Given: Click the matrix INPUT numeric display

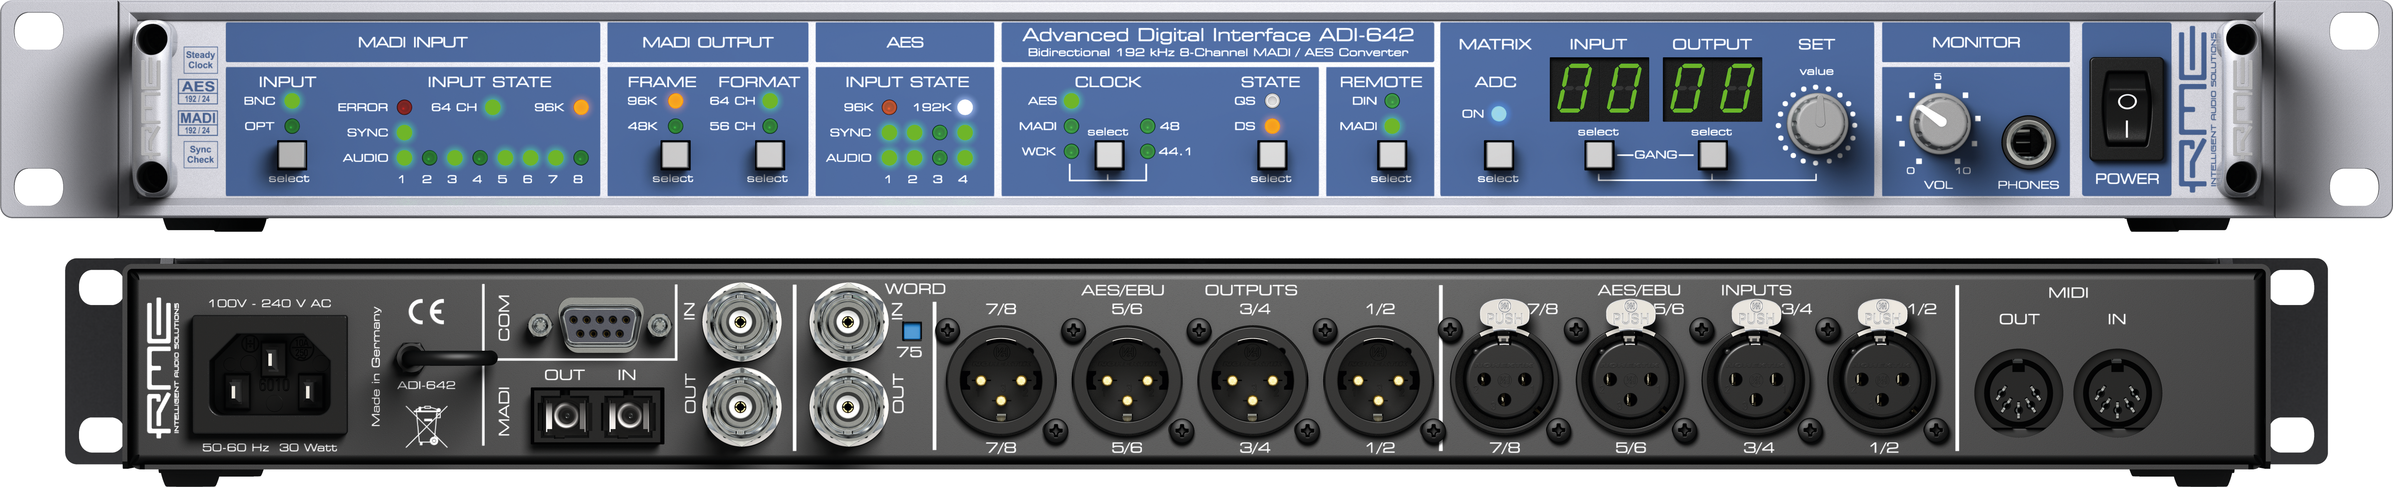Looking at the screenshot, I should point(1599,89).
